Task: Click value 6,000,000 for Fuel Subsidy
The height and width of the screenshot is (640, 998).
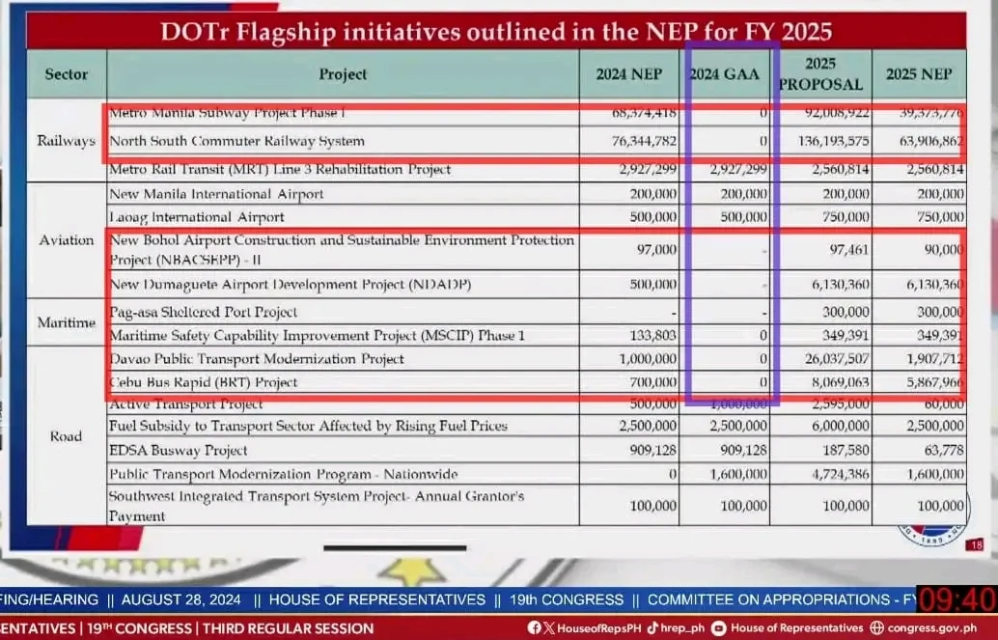Action: point(840,426)
